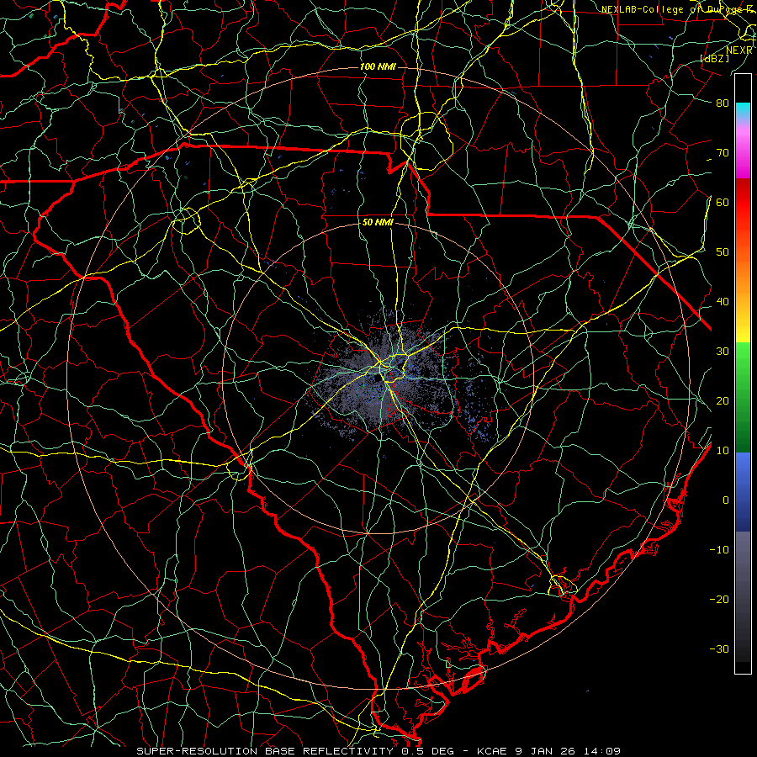Click the gray segment of the color bar
The width and height of the screenshot is (757, 757).
pyautogui.click(x=743, y=596)
